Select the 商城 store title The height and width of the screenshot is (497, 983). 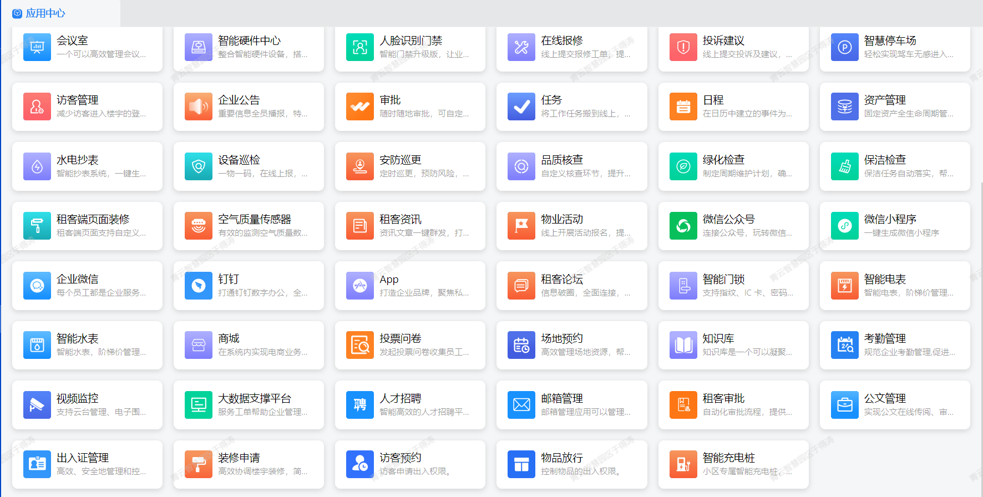coord(229,338)
